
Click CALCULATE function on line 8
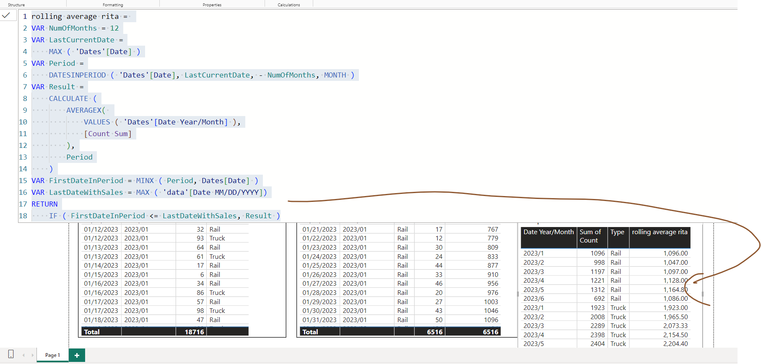68,98
